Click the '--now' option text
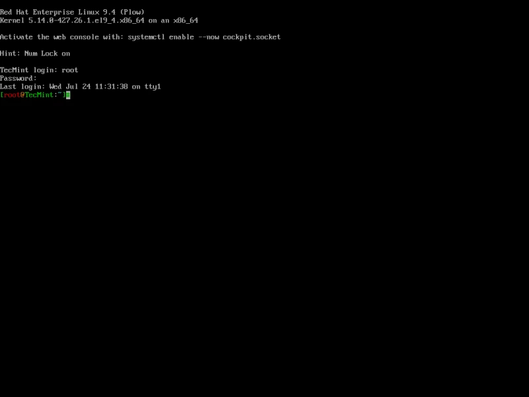Screen dimensions: 529x397 [208, 37]
